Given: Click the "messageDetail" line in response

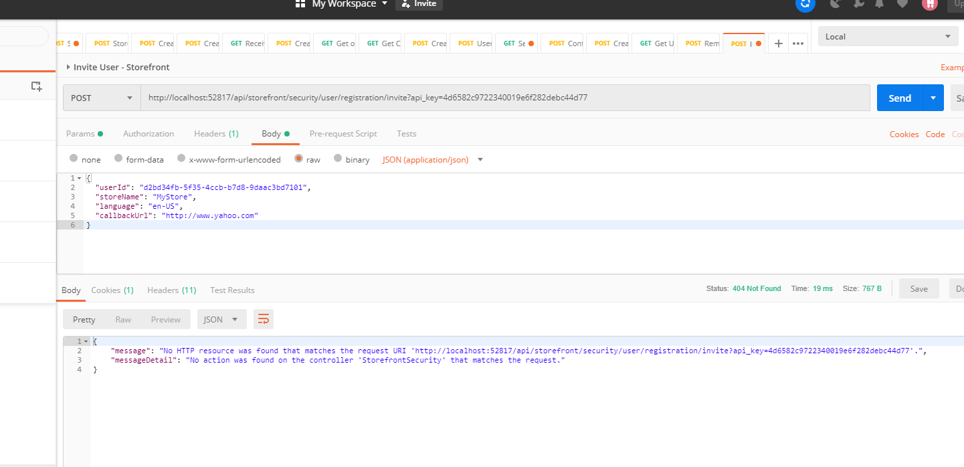Looking at the screenshot, I should pyautogui.click(x=338, y=360).
